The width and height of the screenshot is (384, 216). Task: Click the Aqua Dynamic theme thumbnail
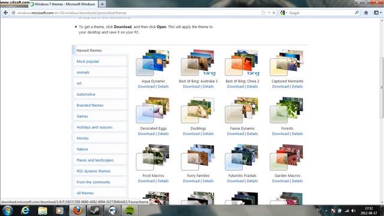[153, 63]
